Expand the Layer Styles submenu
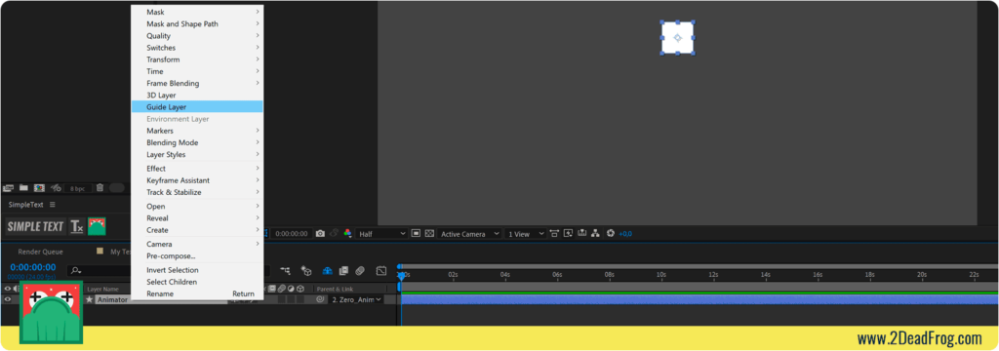Viewport: 999px width, 351px height. click(x=197, y=154)
